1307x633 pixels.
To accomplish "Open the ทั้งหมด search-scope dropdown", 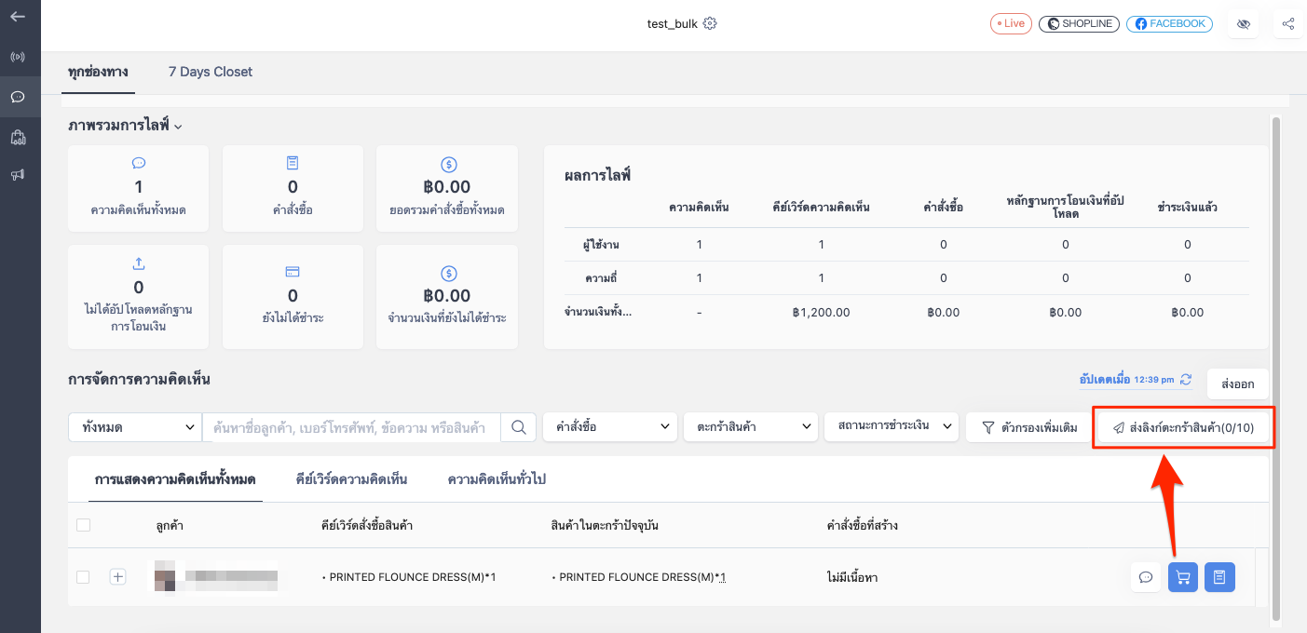I will tap(135, 427).
